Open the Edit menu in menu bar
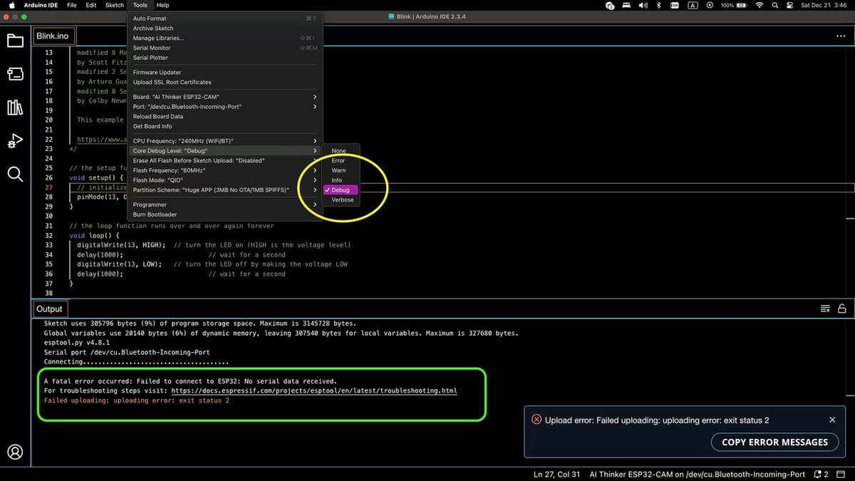 coord(91,5)
